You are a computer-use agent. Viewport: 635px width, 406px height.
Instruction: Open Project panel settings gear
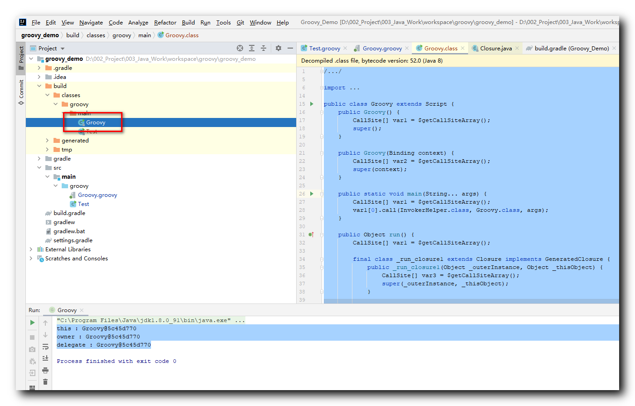click(x=278, y=48)
